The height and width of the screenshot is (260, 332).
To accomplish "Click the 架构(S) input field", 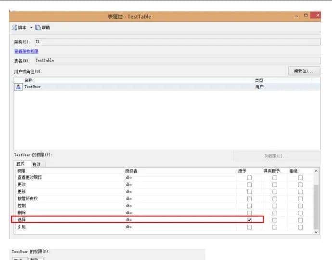I will pyautogui.click(x=178, y=41).
